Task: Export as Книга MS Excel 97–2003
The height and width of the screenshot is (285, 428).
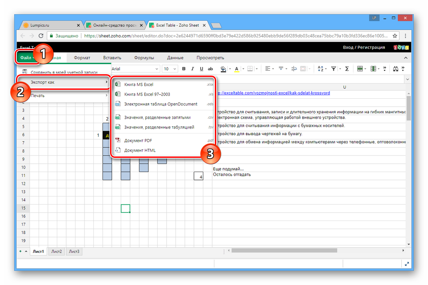Action: (x=164, y=94)
